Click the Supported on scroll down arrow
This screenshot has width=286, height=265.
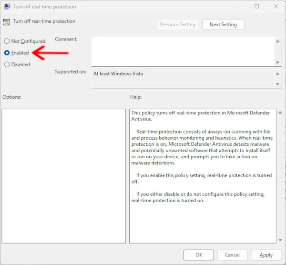click(x=277, y=84)
